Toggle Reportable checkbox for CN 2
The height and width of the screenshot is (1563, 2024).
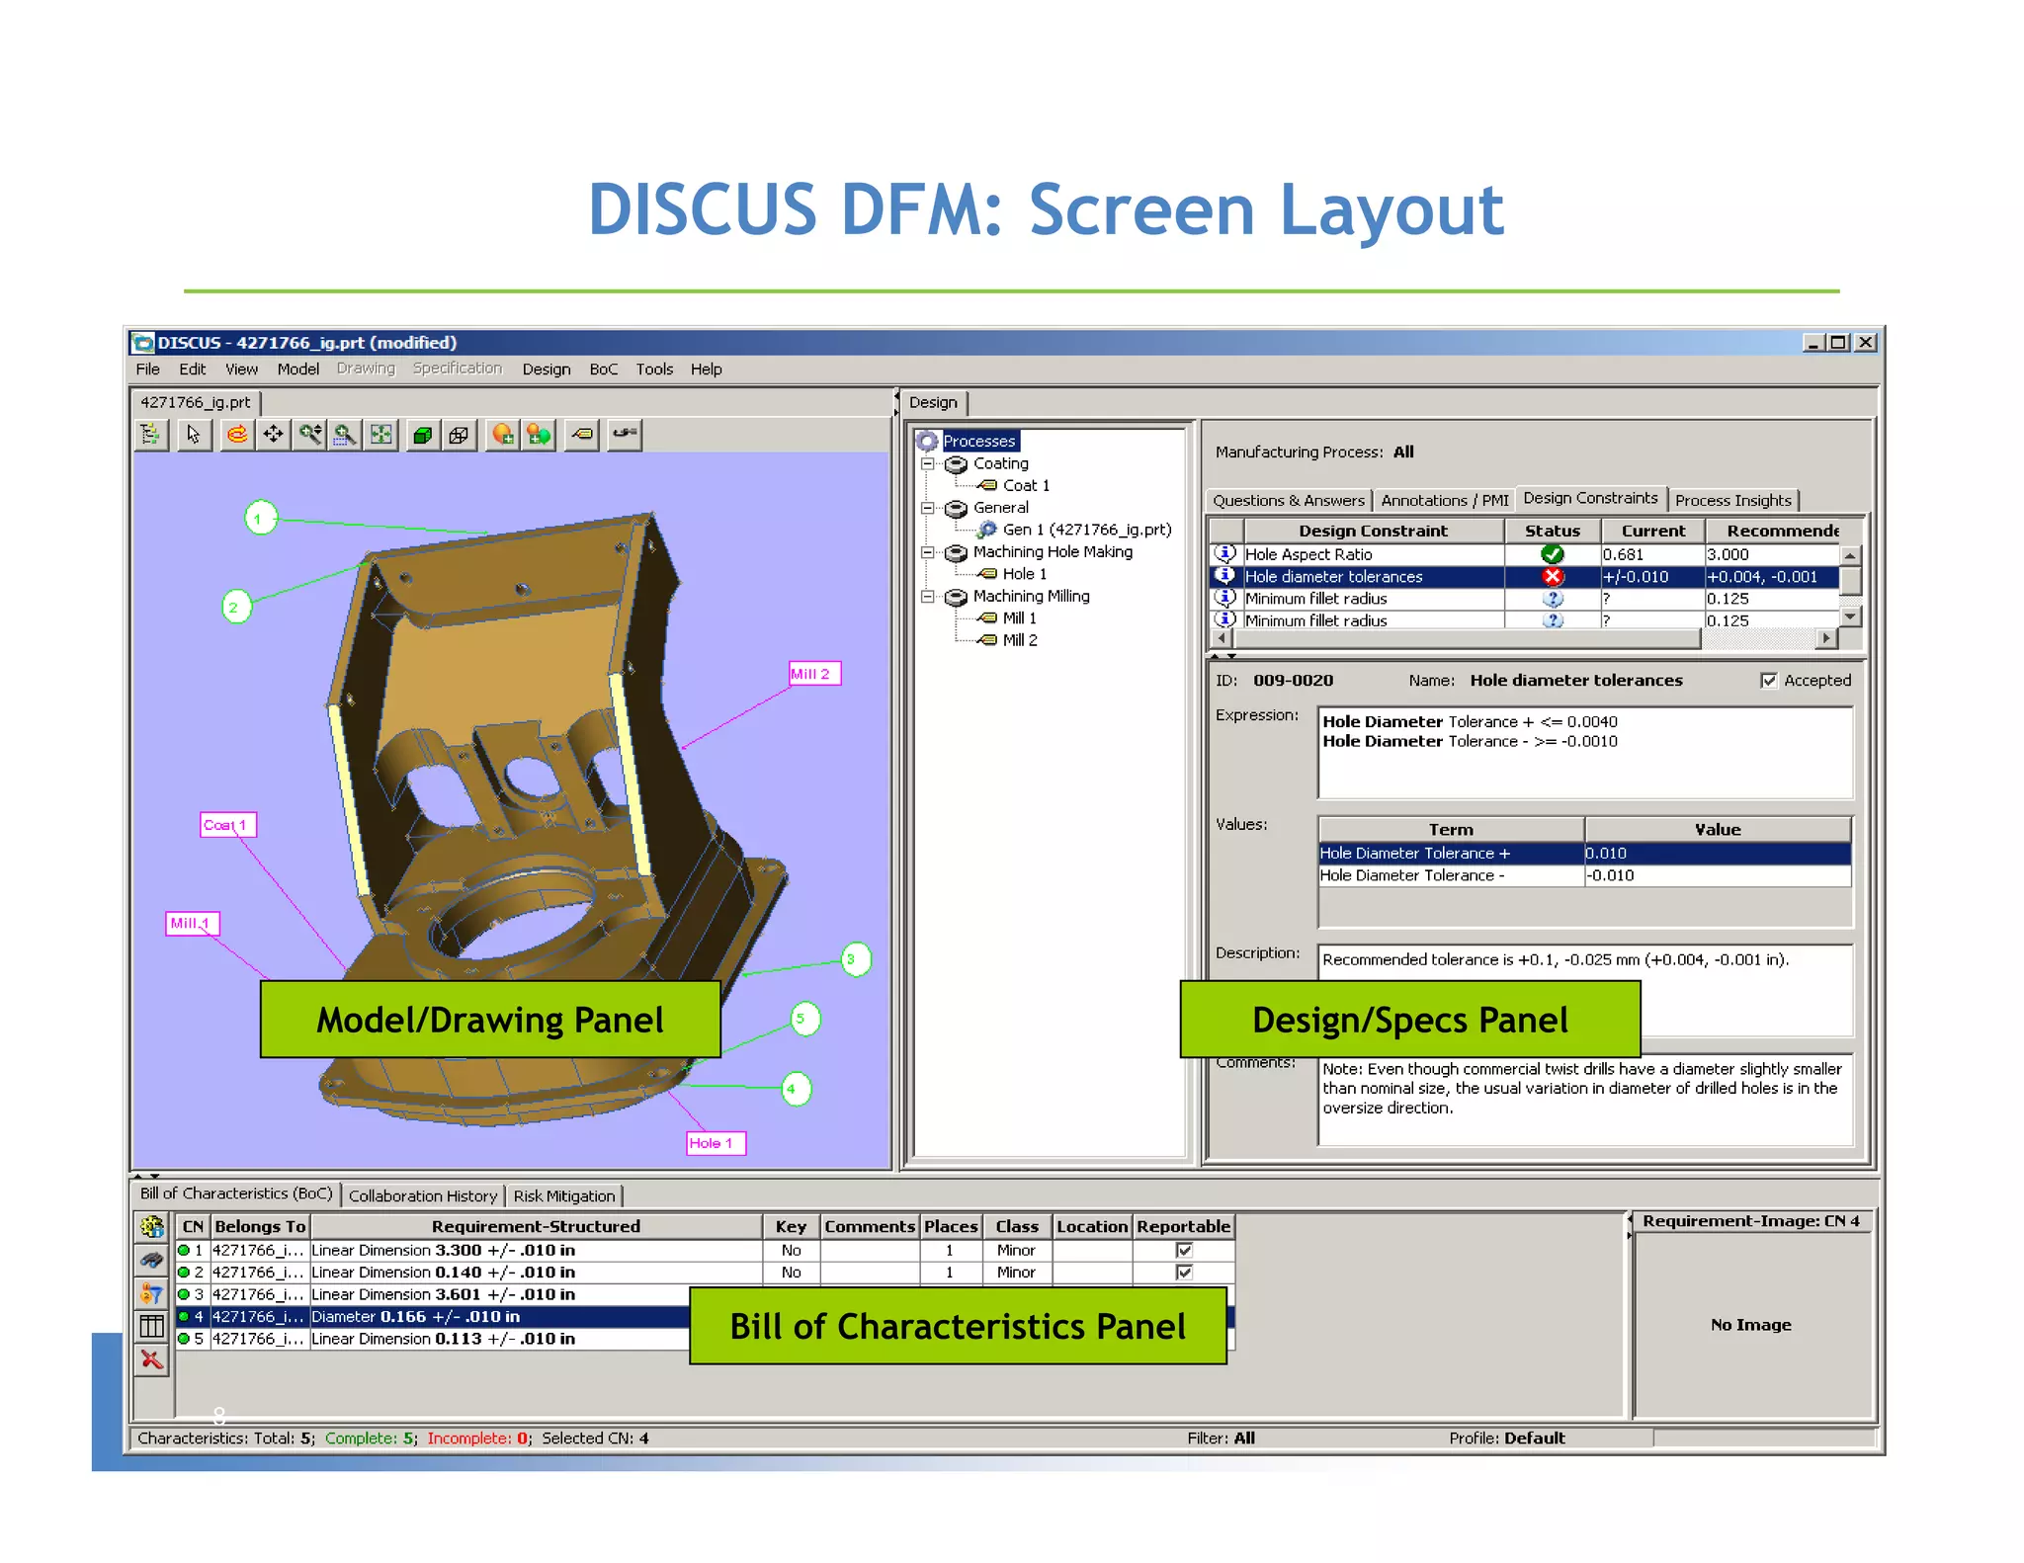[1184, 1273]
